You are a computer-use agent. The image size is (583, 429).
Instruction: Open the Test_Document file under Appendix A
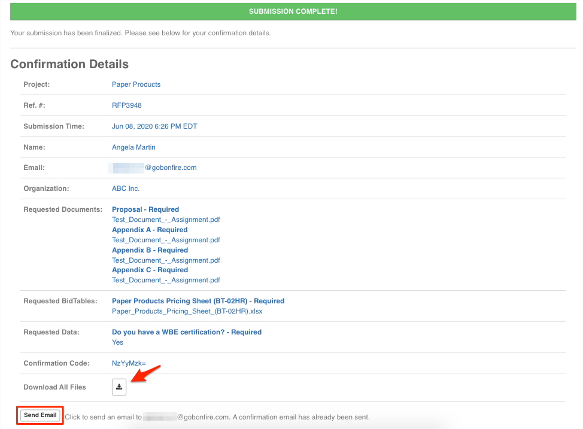coord(166,240)
